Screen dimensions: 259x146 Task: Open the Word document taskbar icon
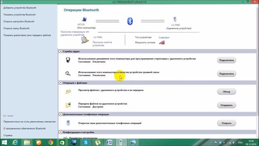(x=109, y=142)
